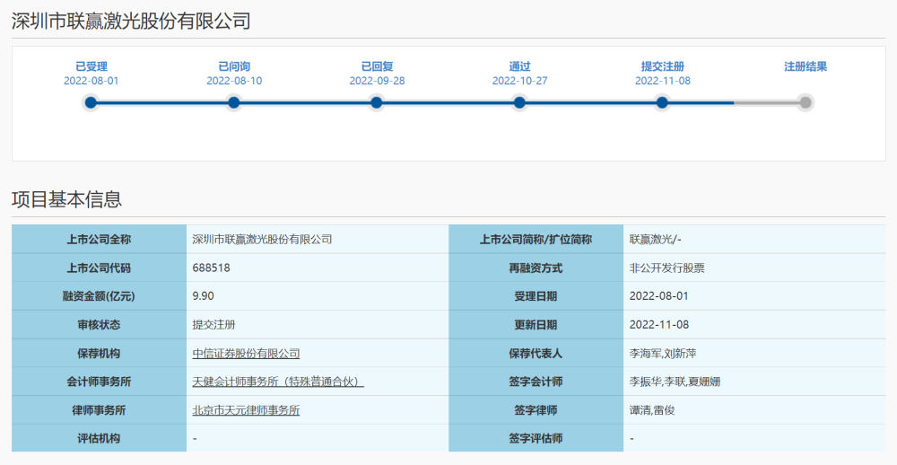Viewport: 897px width, 465px height.
Task: Select the 通过 stage label
Action: click(520, 66)
